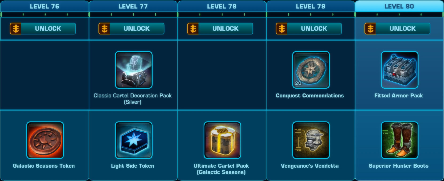This screenshot has width=444, height=181.
Task: Select the Conquest Commendations medallion icon
Action: [x=311, y=70]
